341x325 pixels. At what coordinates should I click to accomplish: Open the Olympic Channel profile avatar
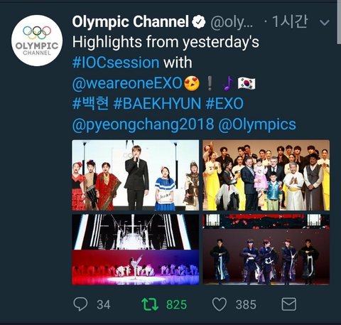[37, 41]
